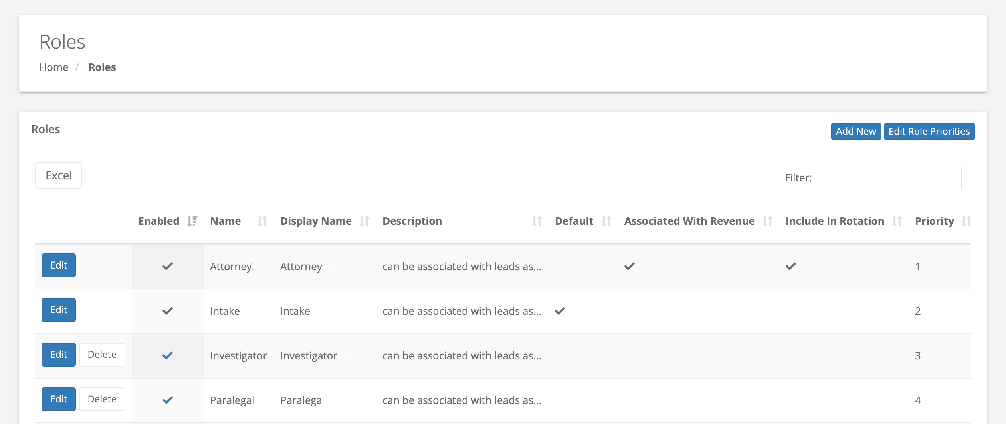Screen dimensions: 1006x424
Task: Sort by Associated With Revenue
Action: tap(767, 221)
